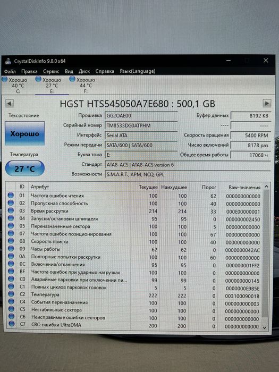The width and height of the screenshot is (279, 372).
Task: Click status icon of attribute 07
Action: coord(11,233)
